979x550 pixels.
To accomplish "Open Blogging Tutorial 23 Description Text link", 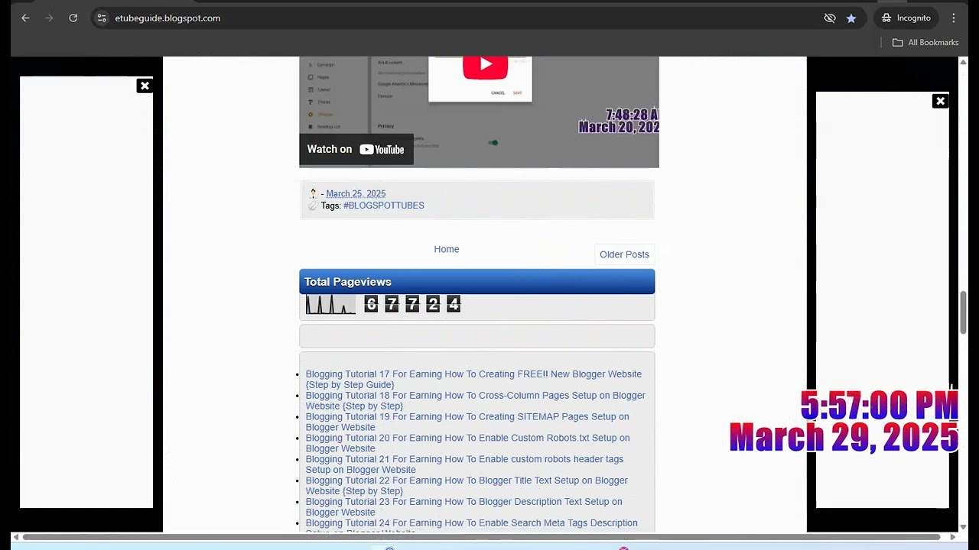I will 463,507.
